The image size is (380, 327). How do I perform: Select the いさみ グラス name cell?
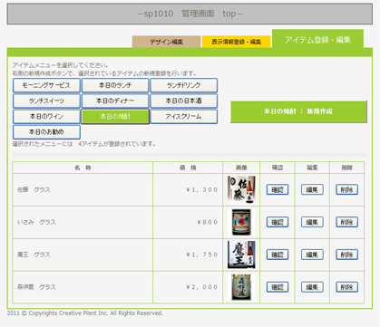[83, 222]
